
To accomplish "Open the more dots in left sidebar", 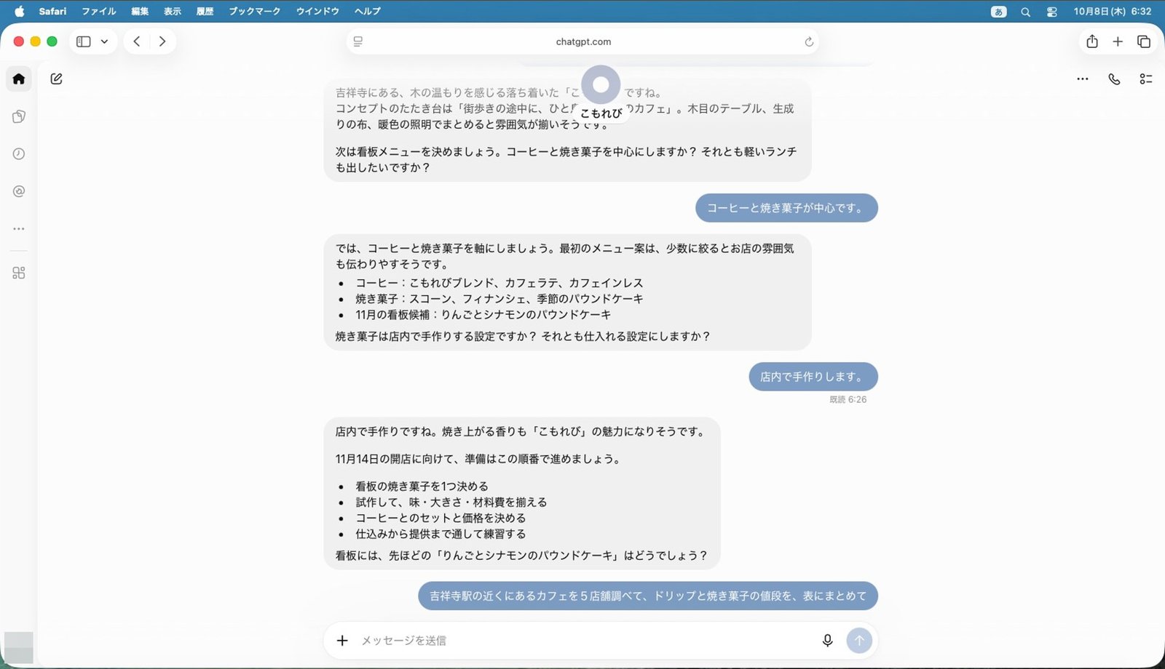I will click(x=19, y=228).
